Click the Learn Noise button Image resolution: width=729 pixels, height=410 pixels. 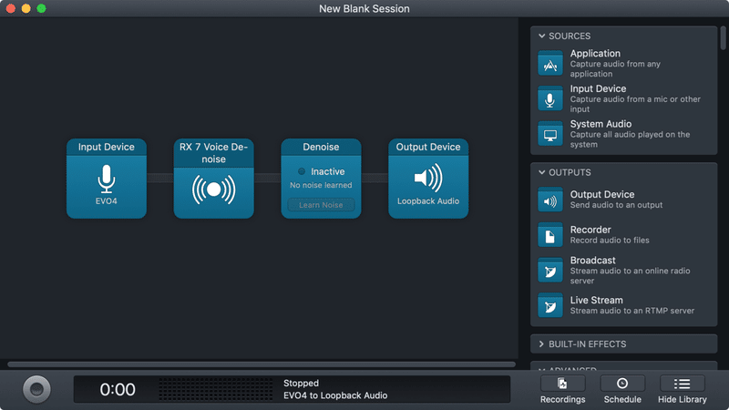[321, 205]
